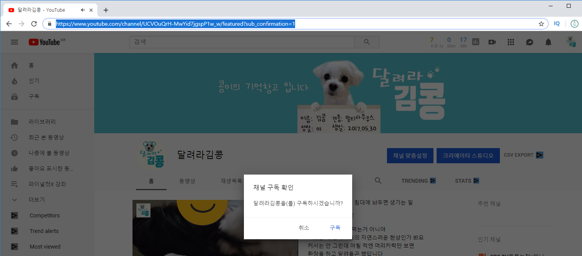Viewport: 582px width, 256px height.
Task: Reload the page
Action: tap(34, 24)
